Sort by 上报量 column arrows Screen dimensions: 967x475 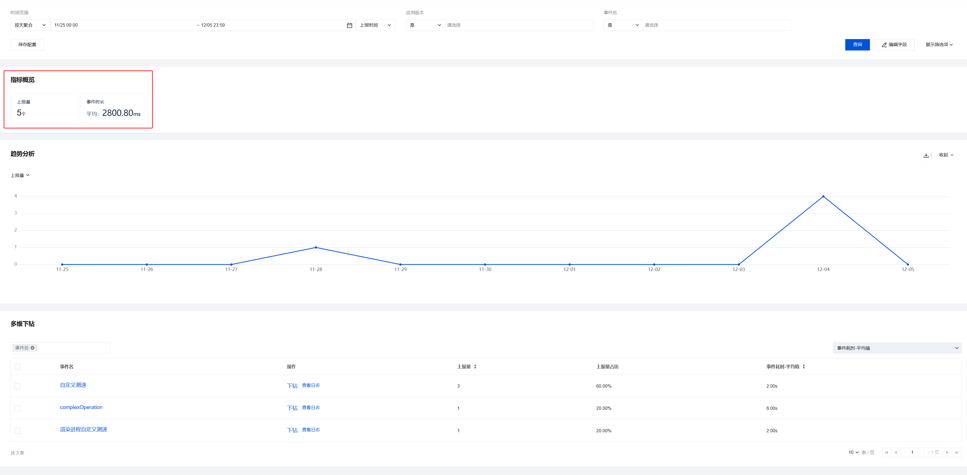click(475, 367)
